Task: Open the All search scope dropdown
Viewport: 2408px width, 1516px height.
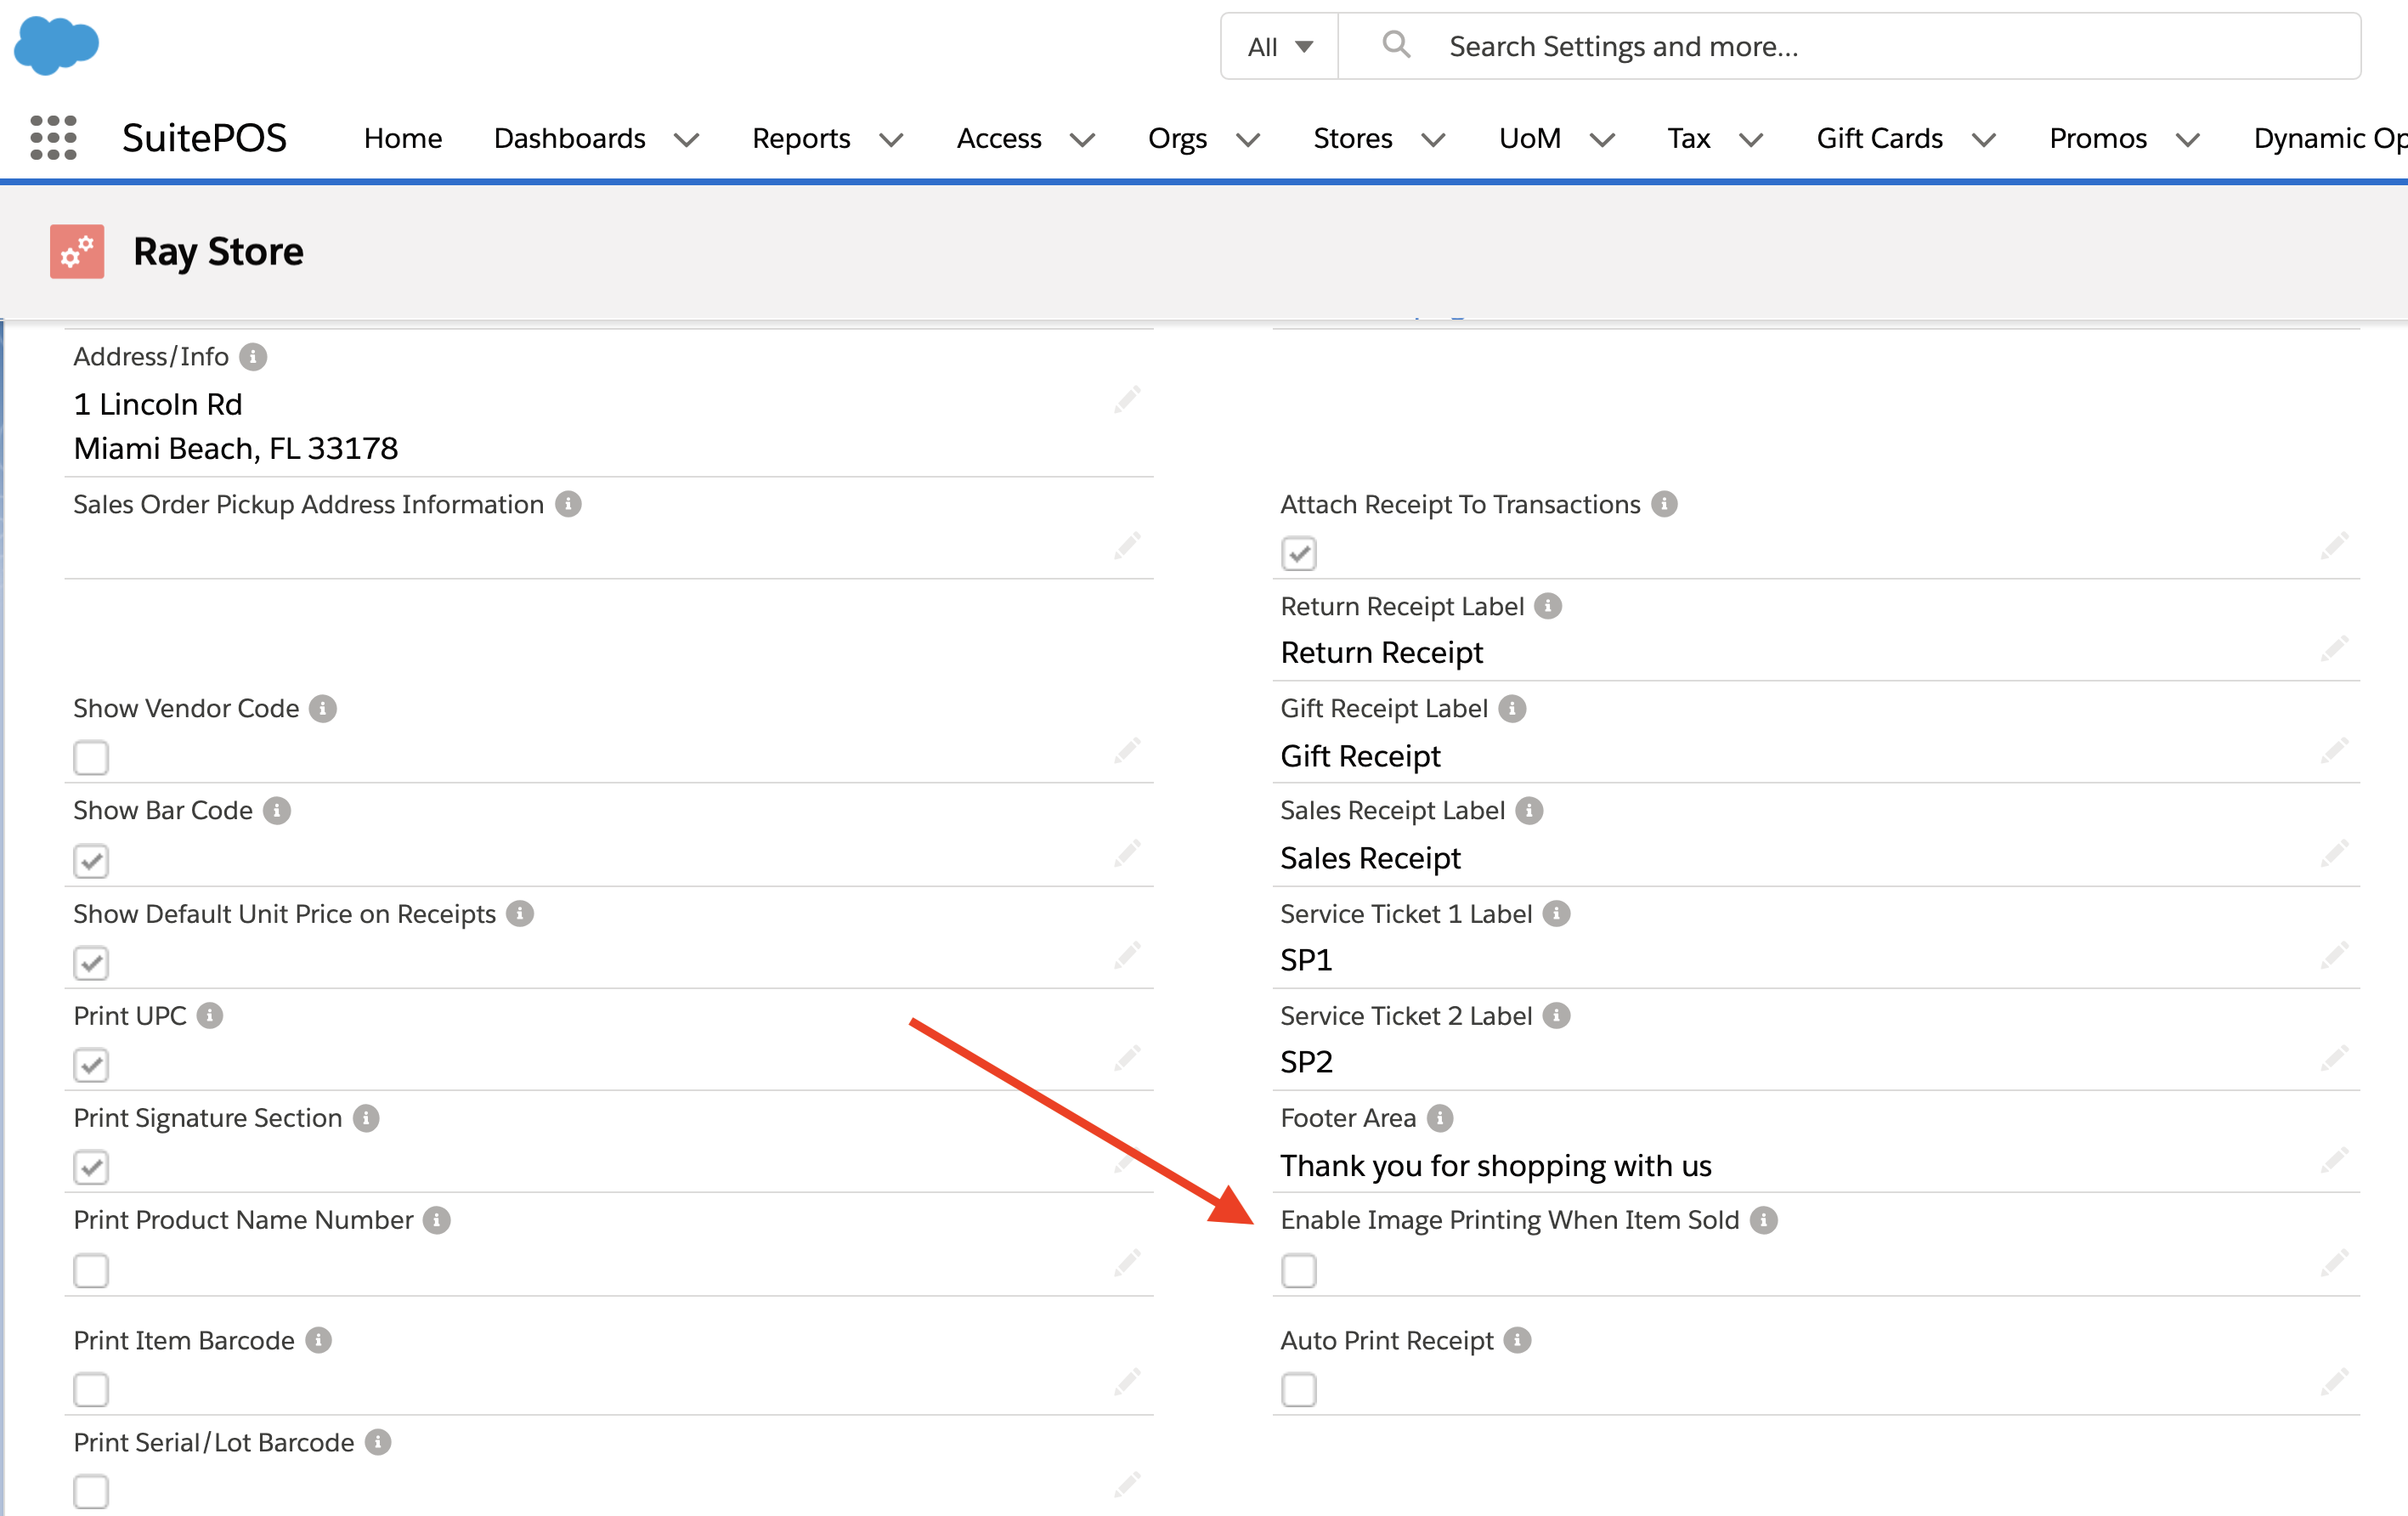Action: coord(1279,46)
